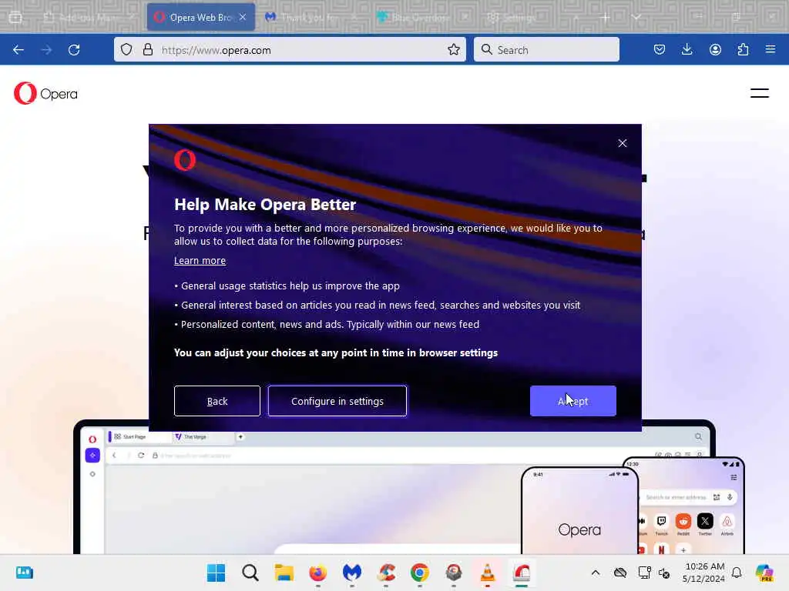This screenshot has height=591, width=789.
Task: Close the Help Make Opera Better dialog
Action: tap(623, 143)
